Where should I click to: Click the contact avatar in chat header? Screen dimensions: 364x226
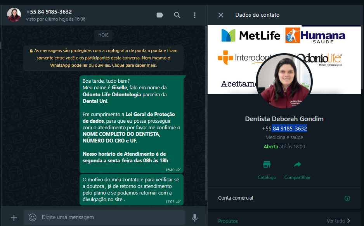[x=14, y=15]
